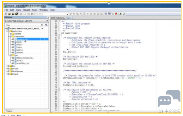Select background.c in the file tree
183x116 pixels.
click(x=22, y=39)
